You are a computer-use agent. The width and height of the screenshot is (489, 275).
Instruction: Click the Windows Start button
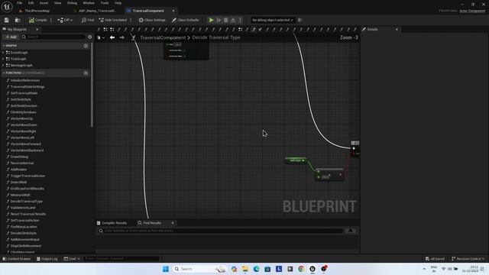coord(166,269)
